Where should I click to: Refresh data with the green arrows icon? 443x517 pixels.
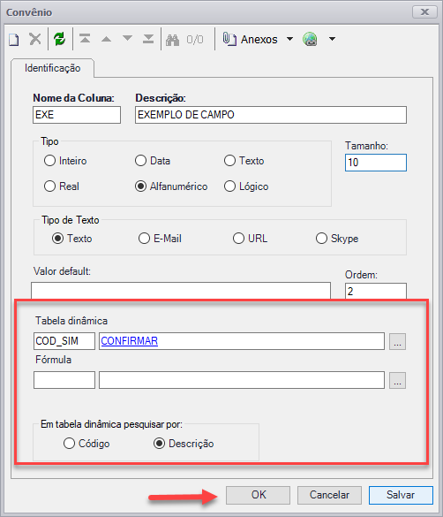pyautogui.click(x=60, y=39)
